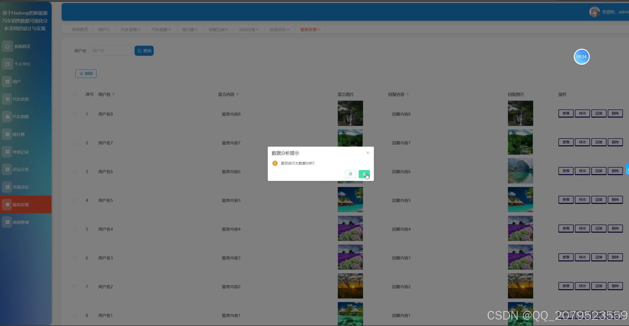629x326 pixels.
Task: Click the 系统首页 home icon in sidebar
Action: (x=8, y=46)
